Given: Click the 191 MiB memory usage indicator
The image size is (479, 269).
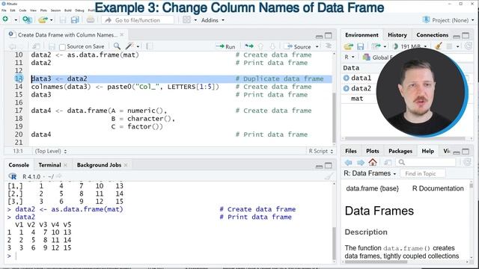Looking at the screenshot, I should coord(409,46).
